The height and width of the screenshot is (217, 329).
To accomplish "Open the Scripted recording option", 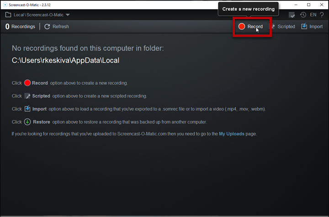I will (x=283, y=26).
